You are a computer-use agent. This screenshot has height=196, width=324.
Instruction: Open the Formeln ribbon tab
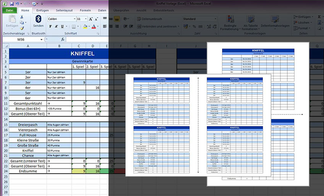85,10
